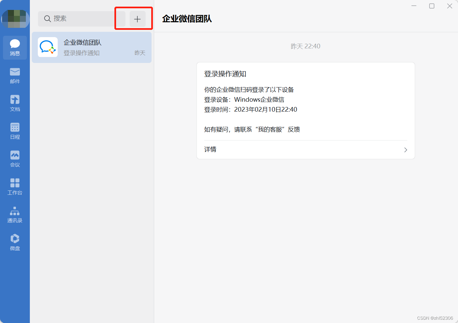
Task: Click the 搜索 search field
Action: click(82, 19)
